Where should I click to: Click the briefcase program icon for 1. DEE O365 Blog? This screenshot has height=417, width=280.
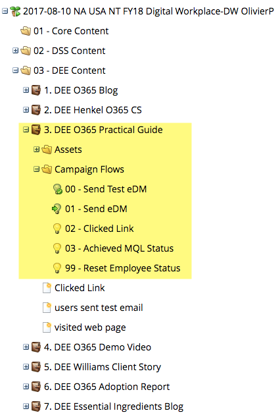click(x=36, y=90)
